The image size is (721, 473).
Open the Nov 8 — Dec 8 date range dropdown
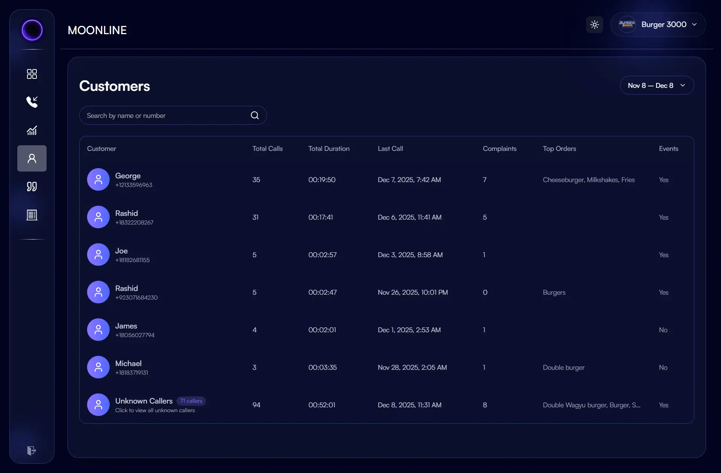pyautogui.click(x=656, y=86)
